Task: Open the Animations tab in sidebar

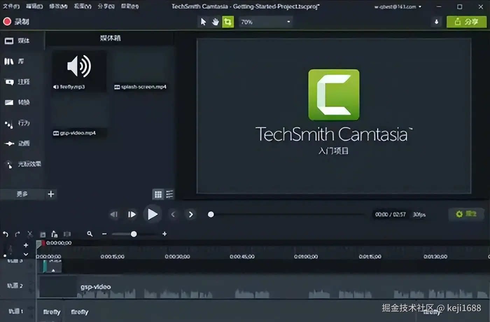Action: [22, 143]
